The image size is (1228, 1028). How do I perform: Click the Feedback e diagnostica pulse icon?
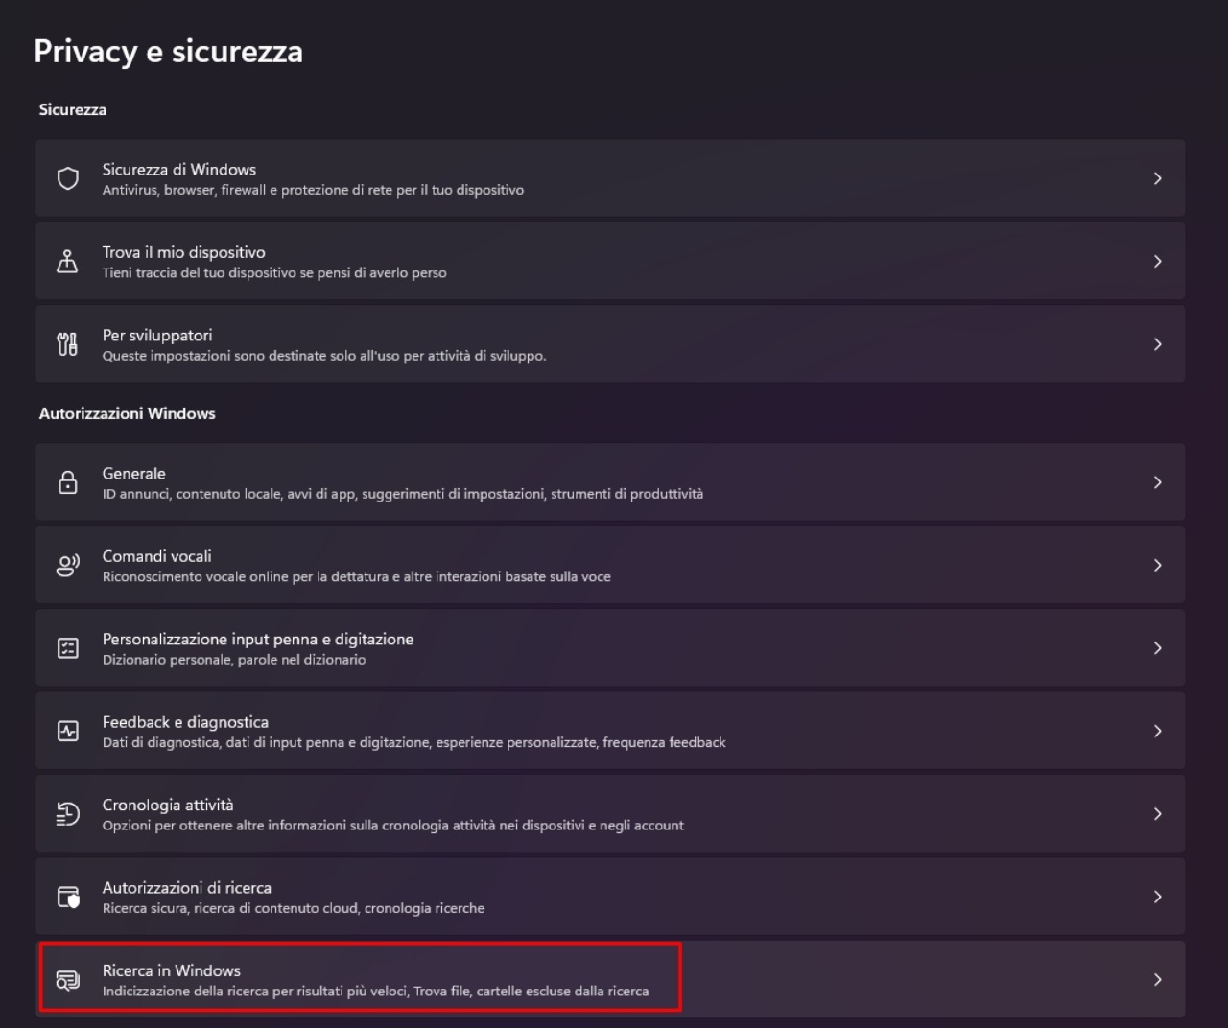tap(68, 731)
